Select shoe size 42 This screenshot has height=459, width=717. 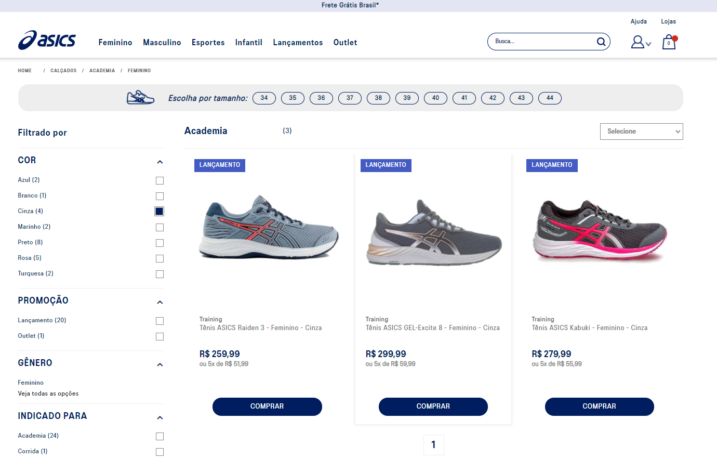click(493, 98)
